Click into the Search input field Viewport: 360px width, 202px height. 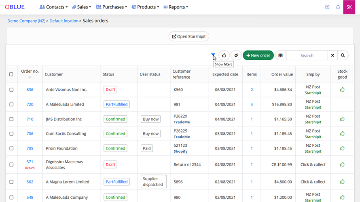click(307, 55)
